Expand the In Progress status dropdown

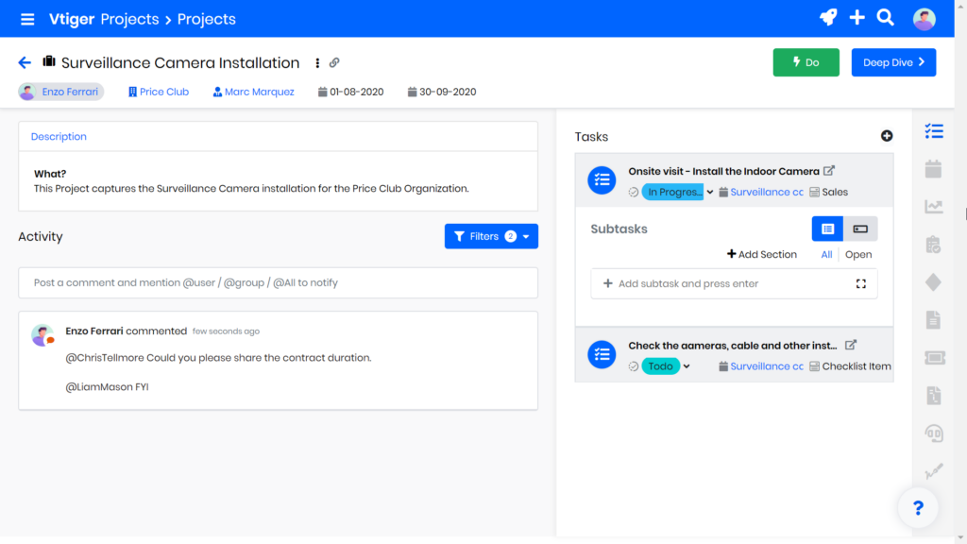(710, 193)
